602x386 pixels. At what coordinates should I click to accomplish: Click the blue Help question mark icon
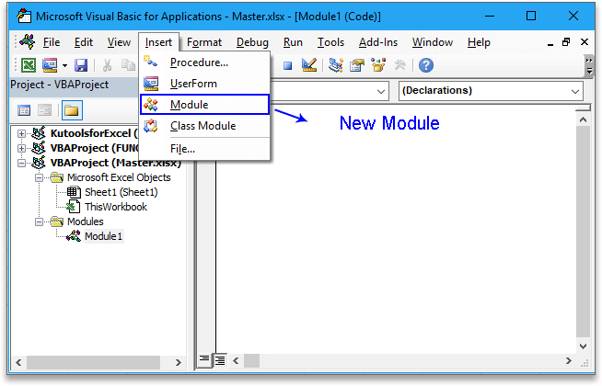click(426, 65)
